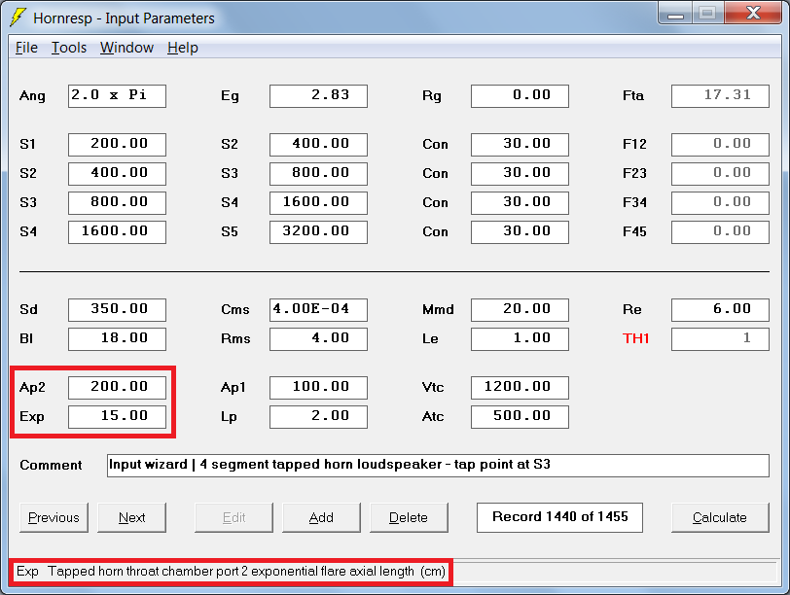
Task: Select the Ang field showing 2.0 x Pi
Action: click(x=117, y=96)
